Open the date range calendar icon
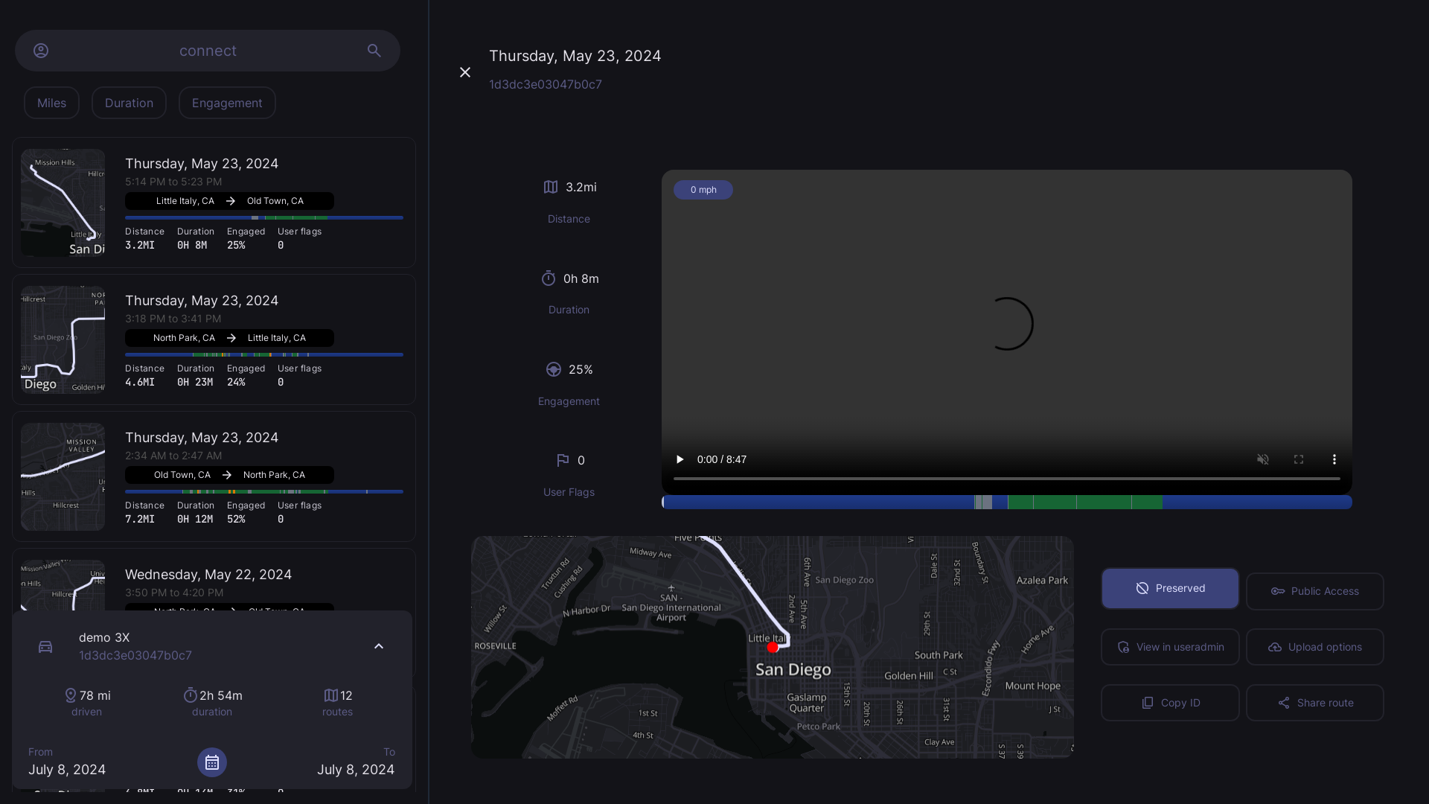The width and height of the screenshot is (1429, 804). click(212, 762)
